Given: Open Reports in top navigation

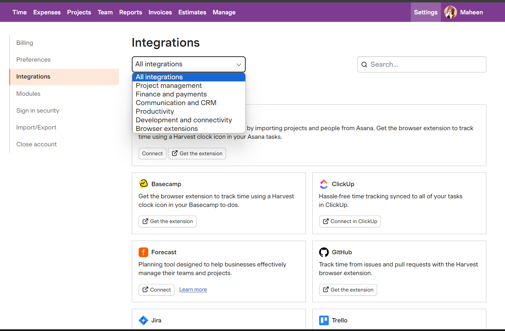Looking at the screenshot, I should pyautogui.click(x=131, y=12).
